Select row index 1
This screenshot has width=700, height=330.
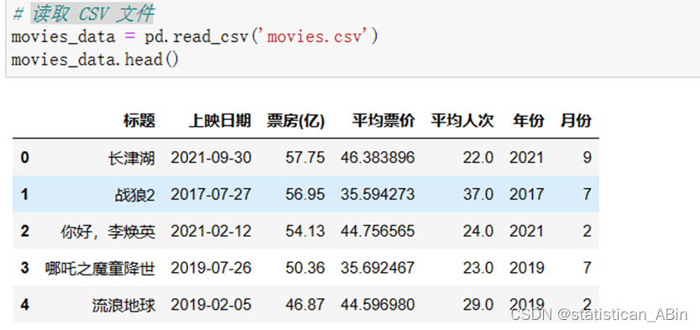coord(24,194)
